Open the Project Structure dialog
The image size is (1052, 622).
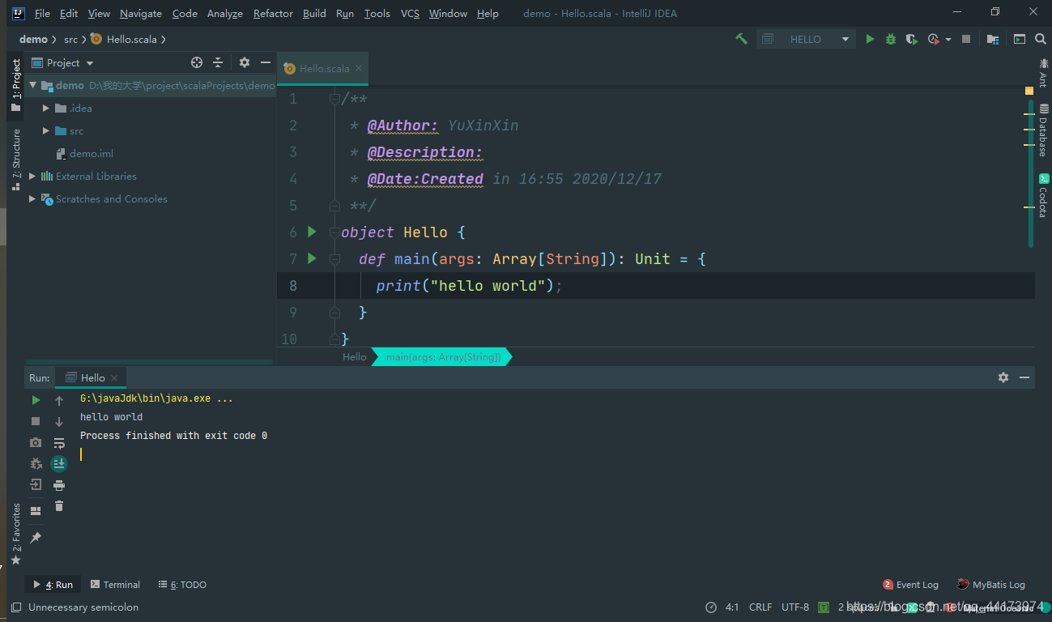pyautogui.click(x=993, y=39)
